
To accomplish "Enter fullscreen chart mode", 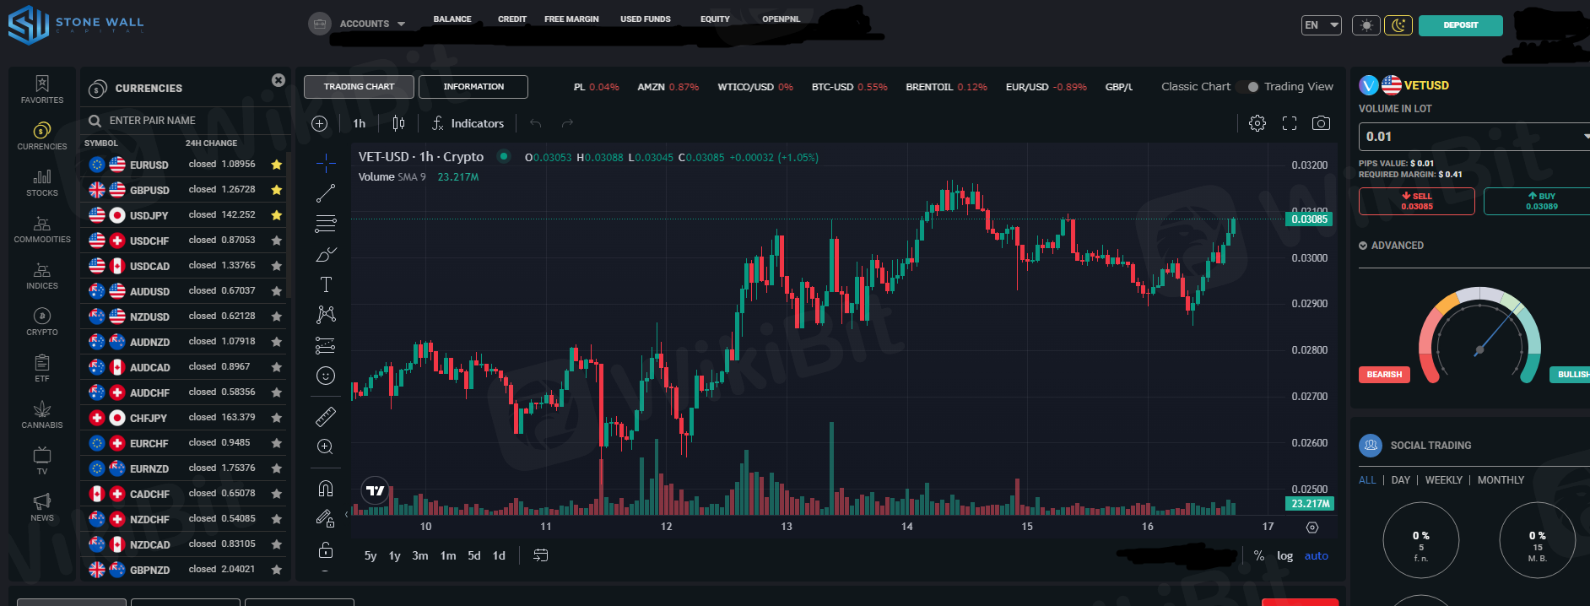I will point(1289,123).
